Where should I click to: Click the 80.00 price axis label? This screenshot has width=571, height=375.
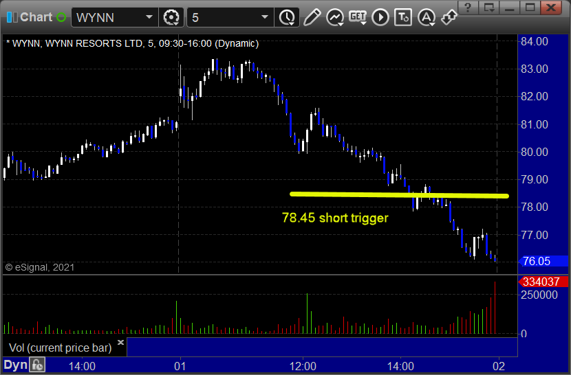coord(535,152)
